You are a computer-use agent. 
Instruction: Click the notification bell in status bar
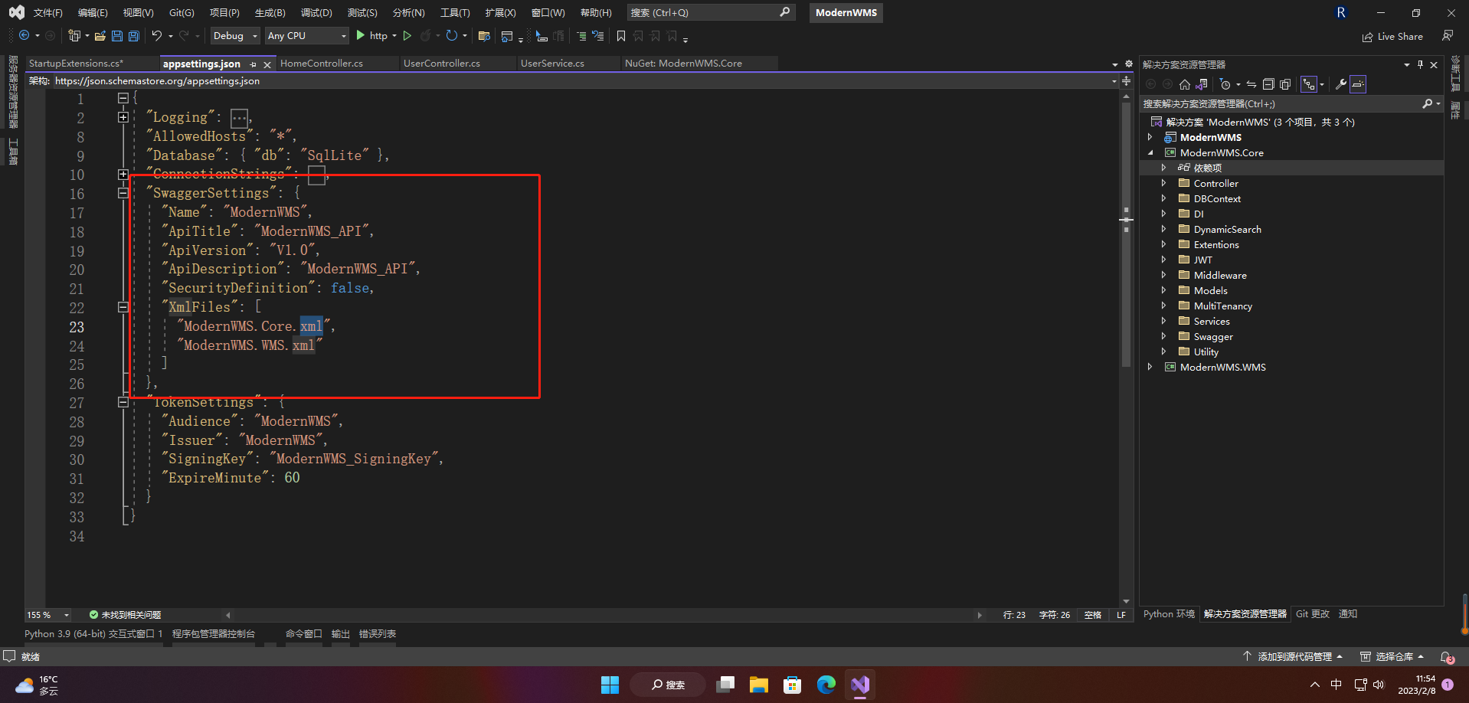[x=1447, y=657]
